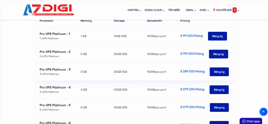Open the AZDIGI Cloud dropdown
This screenshot has width=268, height=124.
point(154,10)
